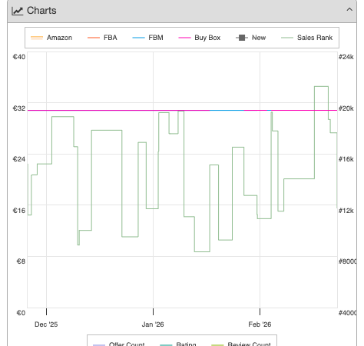Click the Amazon orange color swatch
Image resolution: width=364 pixels, height=346 pixels.
point(37,38)
